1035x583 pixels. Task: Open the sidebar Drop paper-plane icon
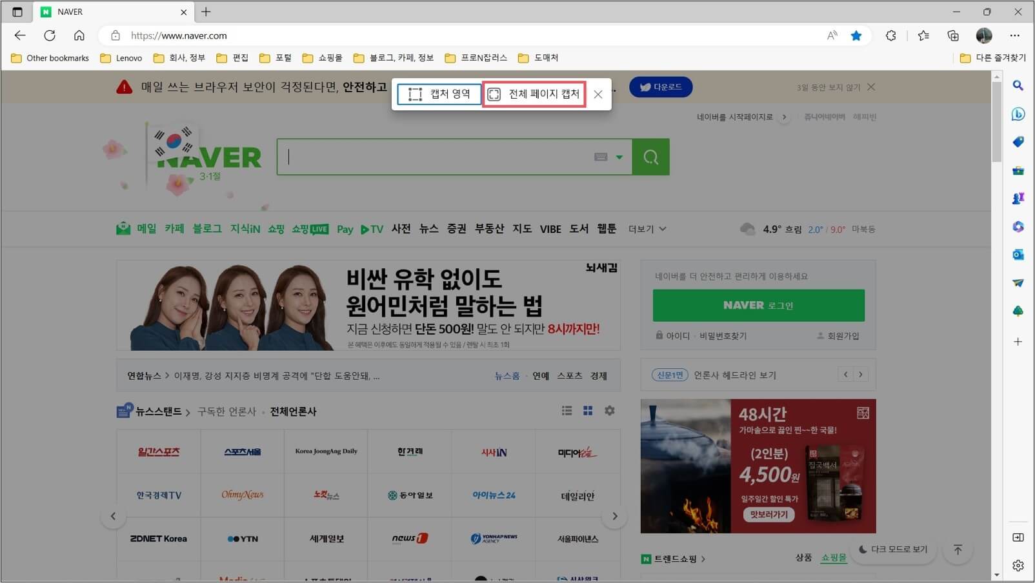pos(1018,282)
